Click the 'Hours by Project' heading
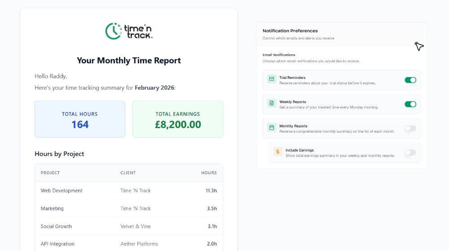 click(59, 154)
